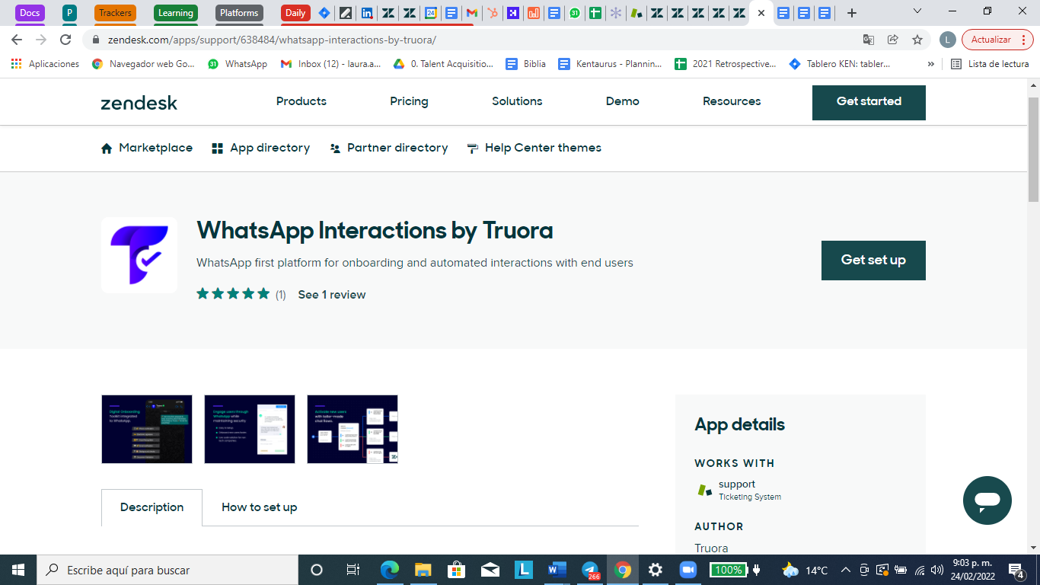
Task: Expand the Trackers tab group
Action: [x=116, y=13]
